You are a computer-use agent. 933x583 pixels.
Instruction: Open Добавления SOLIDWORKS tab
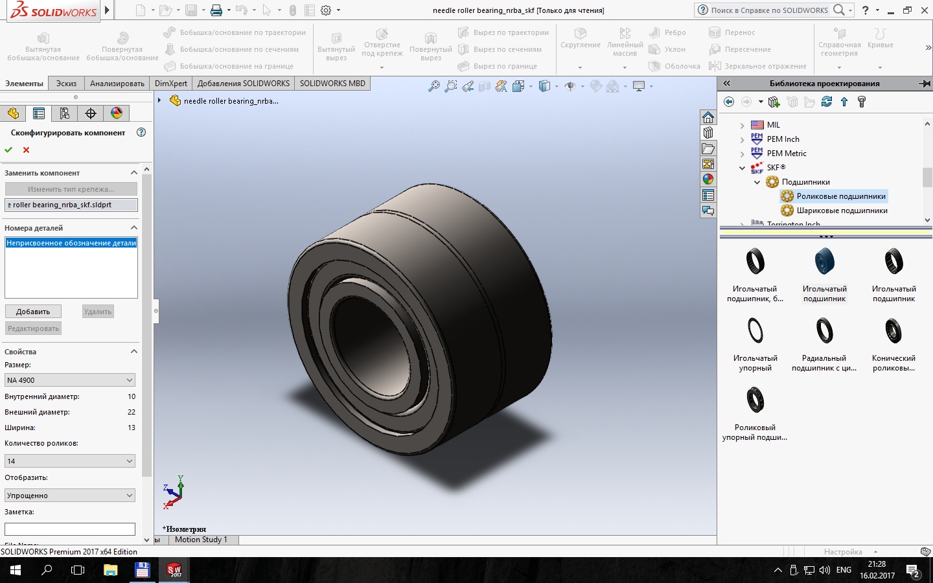[x=244, y=84]
